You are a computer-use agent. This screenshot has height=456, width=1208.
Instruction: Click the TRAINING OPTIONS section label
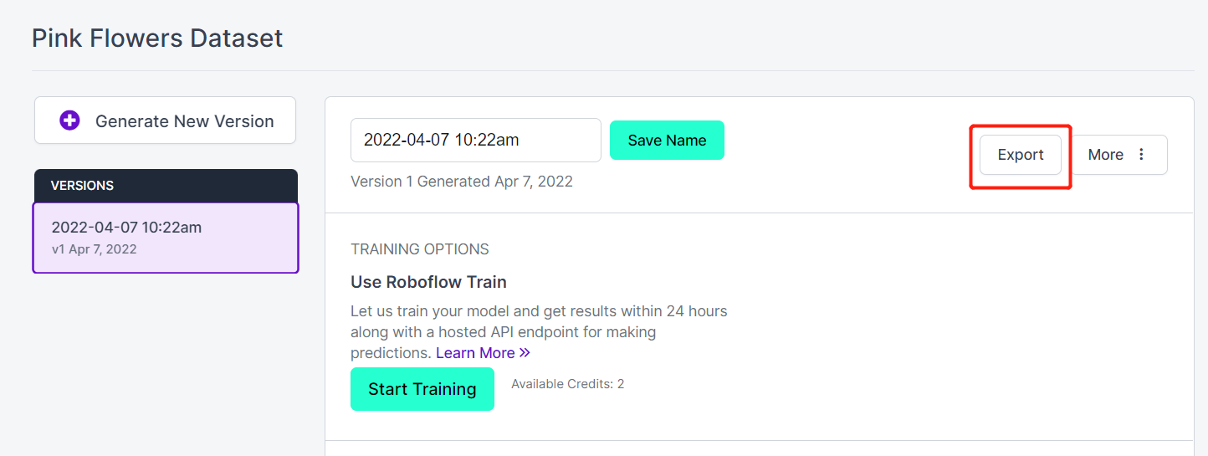(420, 249)
